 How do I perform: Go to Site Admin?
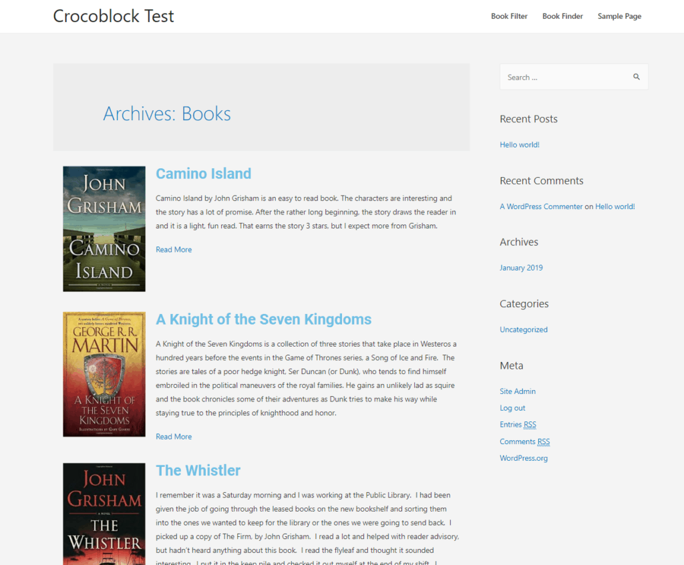518,391
